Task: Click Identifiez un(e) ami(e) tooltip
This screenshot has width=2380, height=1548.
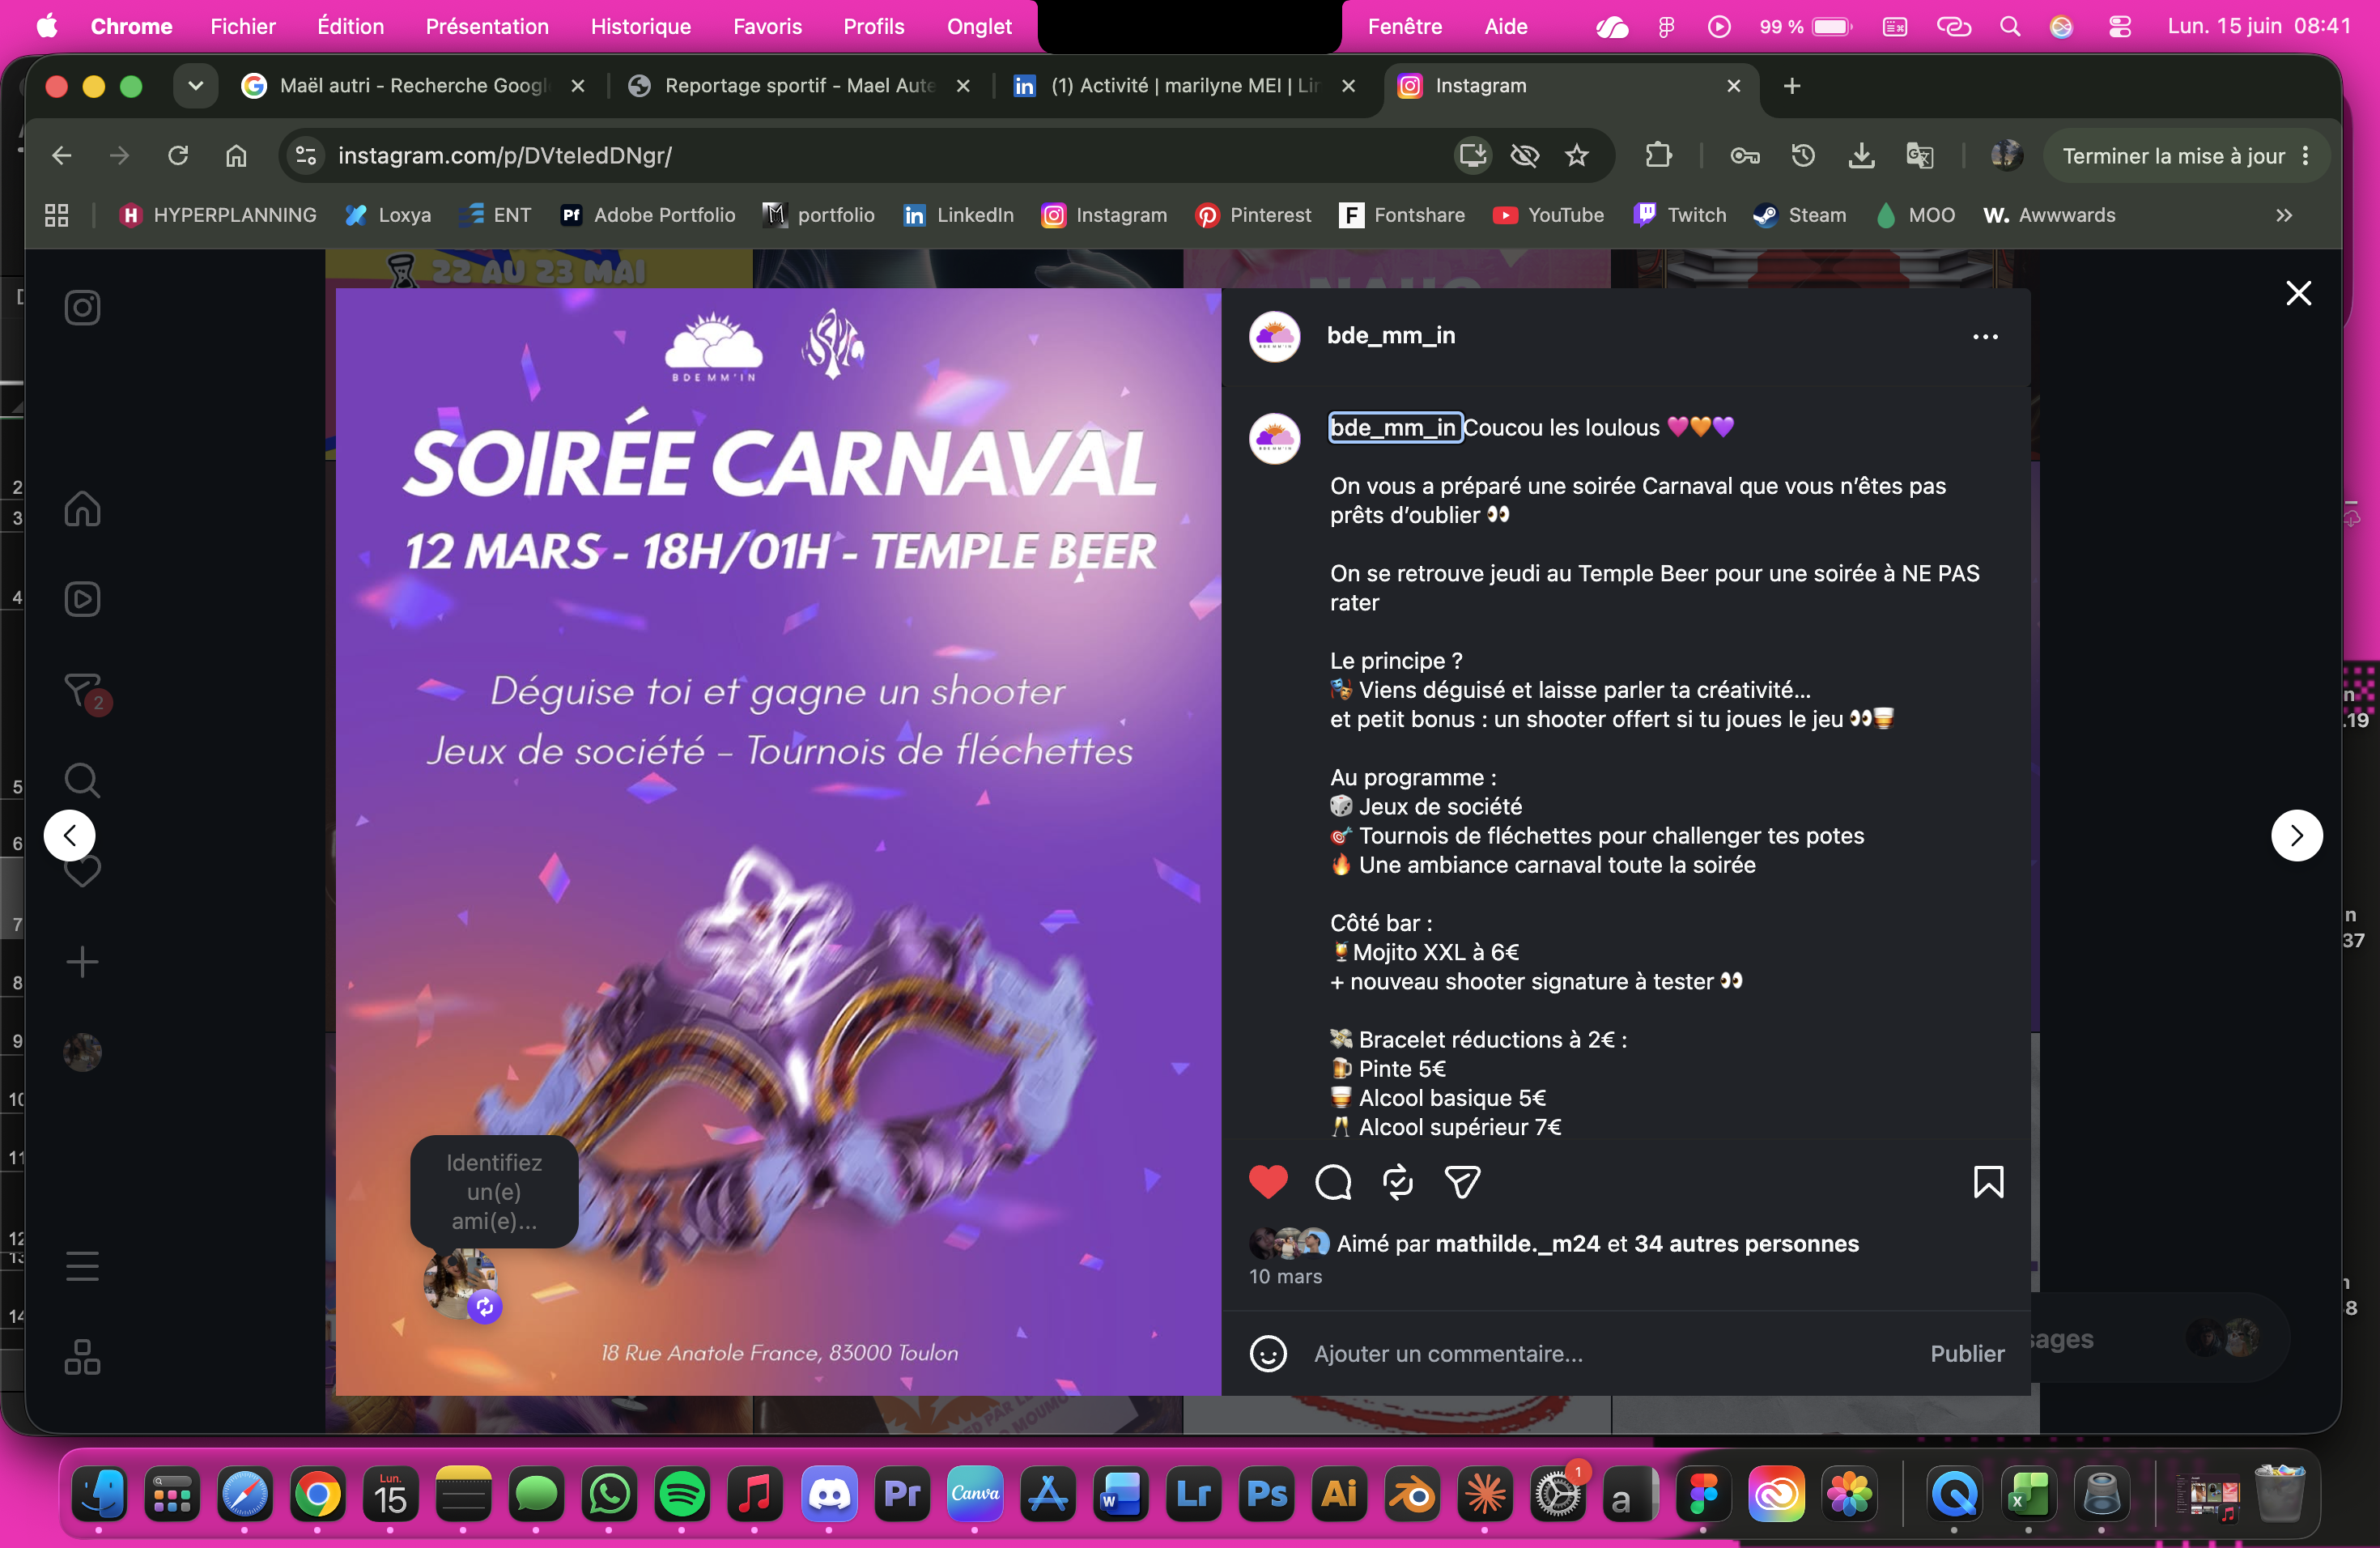Action: point(494,1191)
